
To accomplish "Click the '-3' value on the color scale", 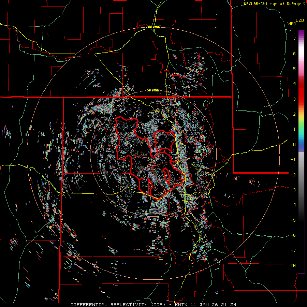I will (x=293, y=190).
